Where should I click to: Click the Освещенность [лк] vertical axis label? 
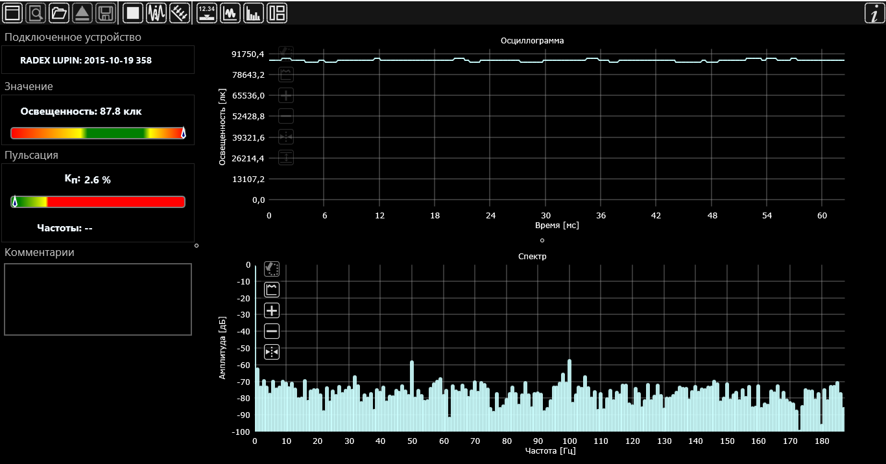click(x=222, y=127)
